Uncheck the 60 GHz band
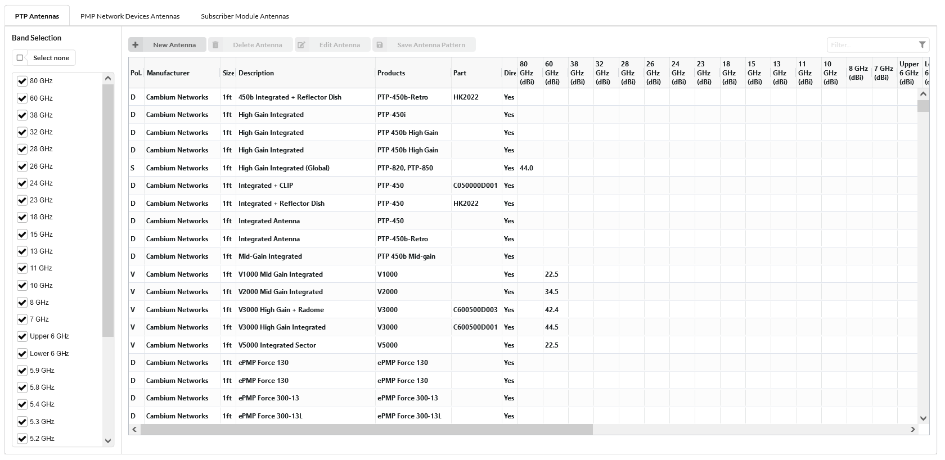Image resolution: width=945 pixels, height=460 pixels. pos(22,98)
